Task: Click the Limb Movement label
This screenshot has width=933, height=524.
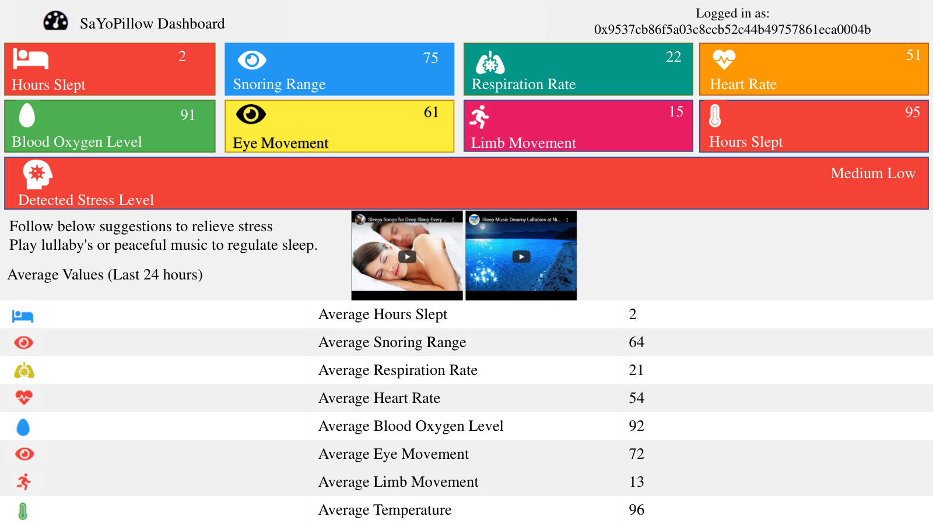Action: pos(524,143)
